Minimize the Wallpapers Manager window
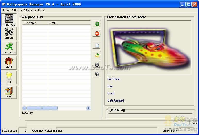The height and width of the screenshot is (135, 199). (183, 4)
